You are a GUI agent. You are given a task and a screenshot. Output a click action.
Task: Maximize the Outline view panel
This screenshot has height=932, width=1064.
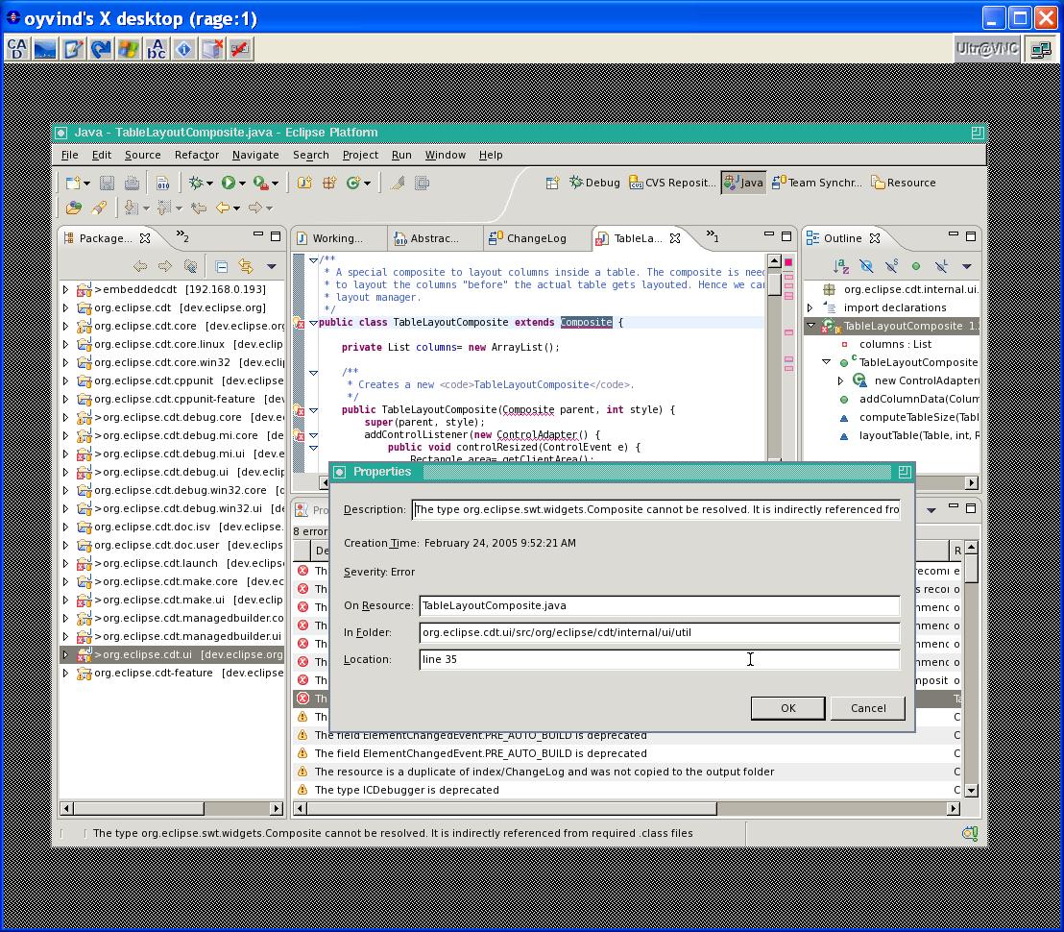[971, 236]
